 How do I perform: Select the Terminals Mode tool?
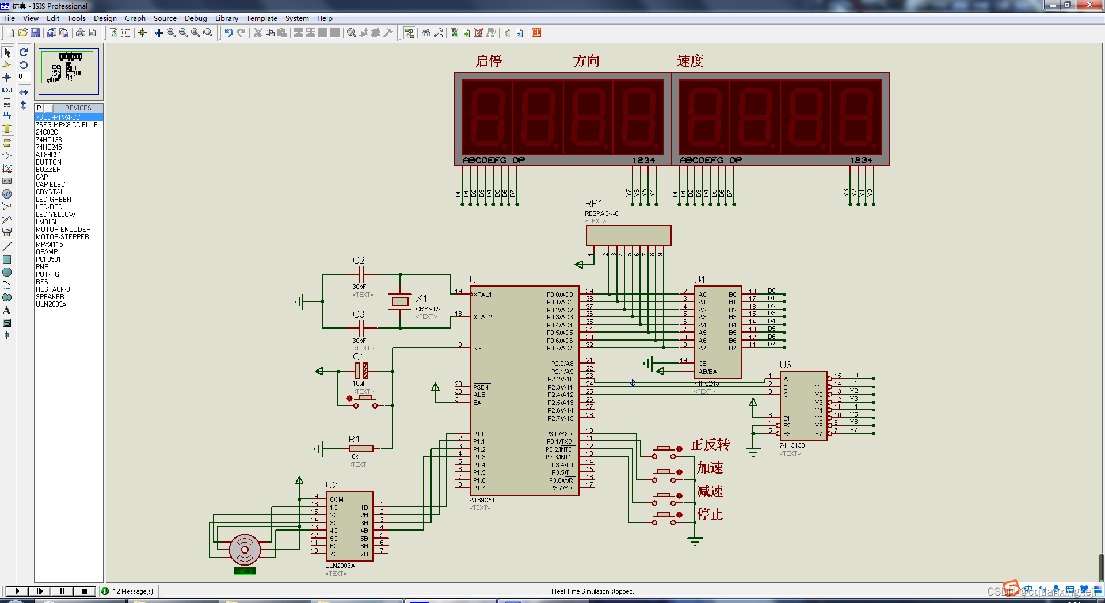click(x=7, y=143)
